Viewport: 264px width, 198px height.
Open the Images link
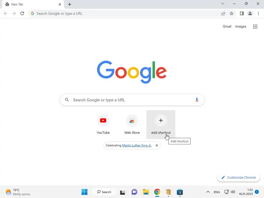[x=241, y=27]
